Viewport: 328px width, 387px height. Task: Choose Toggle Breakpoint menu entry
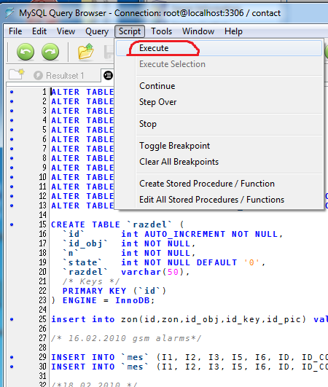click(x=219, y=146)
